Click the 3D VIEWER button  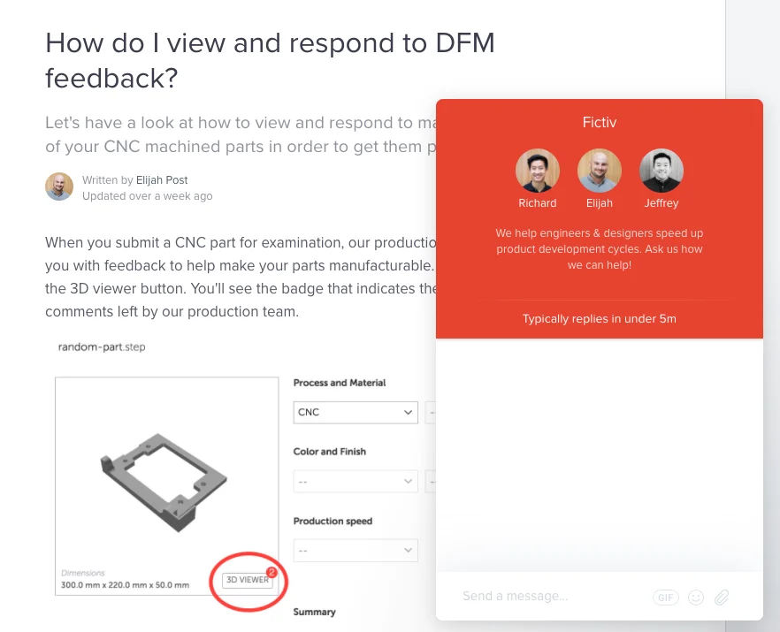[248, 580]
